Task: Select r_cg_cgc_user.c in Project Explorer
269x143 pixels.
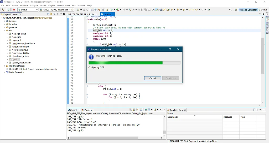Action: [x=19, y=34]
